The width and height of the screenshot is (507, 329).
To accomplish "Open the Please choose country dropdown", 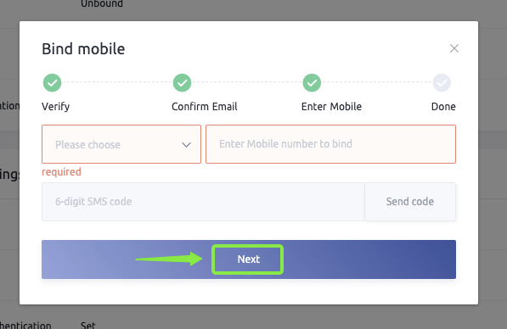I will 121,144.
